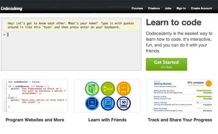This screenshot has width=218, height=134.
Task: Select the orange code cabinet badge
Action: [x=124, y=89]
